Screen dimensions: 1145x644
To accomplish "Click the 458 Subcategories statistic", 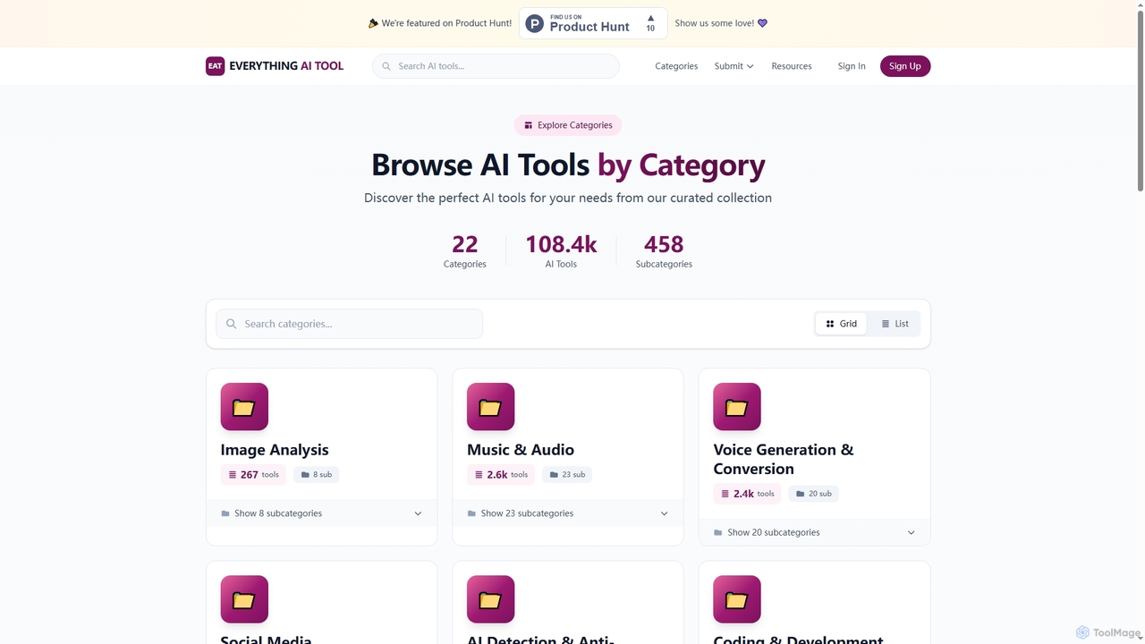I will 664,250.
